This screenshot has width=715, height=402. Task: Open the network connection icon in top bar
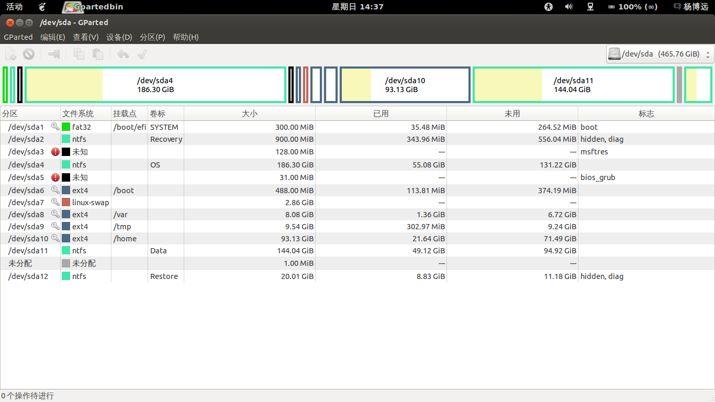(x=590, y=7)
